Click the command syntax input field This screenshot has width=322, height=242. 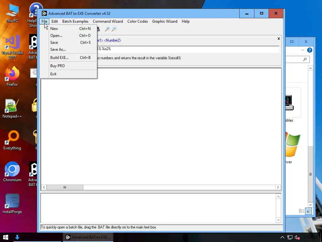[188, 49]
